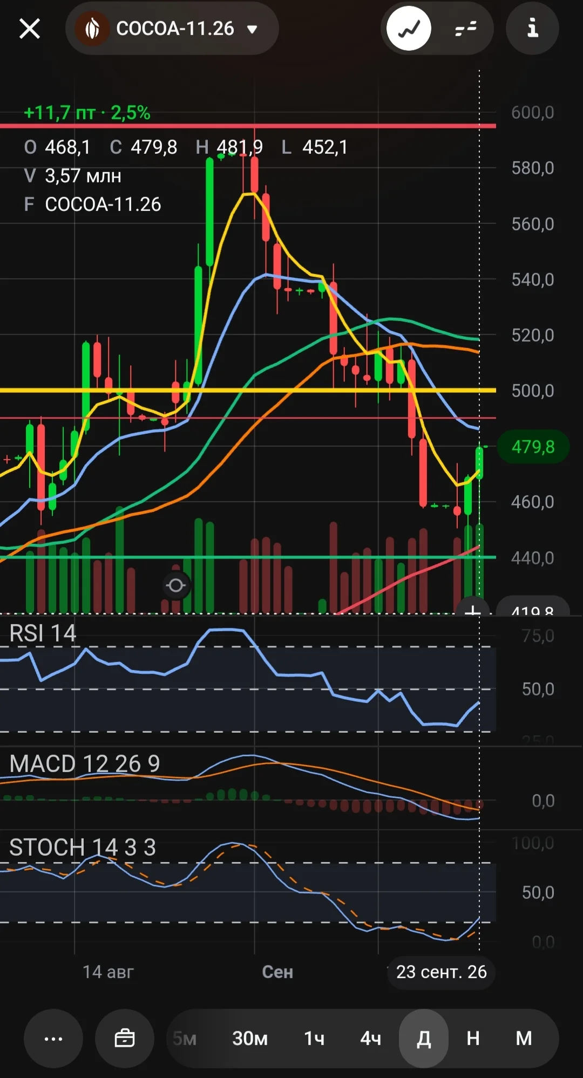Tap the V 3,57 млн volume value
Image resolution: width=583 pixels, height=1078 pixels.
coord(72,176)
